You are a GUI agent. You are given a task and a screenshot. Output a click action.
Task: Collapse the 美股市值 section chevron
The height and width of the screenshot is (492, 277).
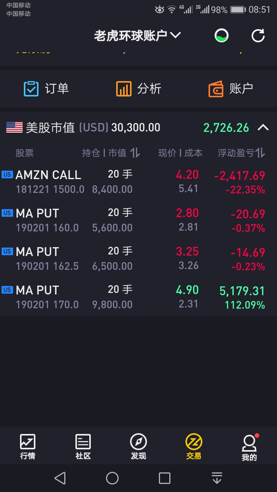(x=263, y=127)
